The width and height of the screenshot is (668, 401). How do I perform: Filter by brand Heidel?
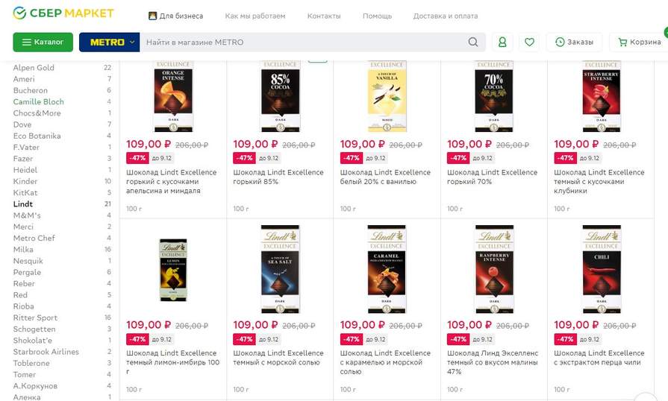coord(25,170)
